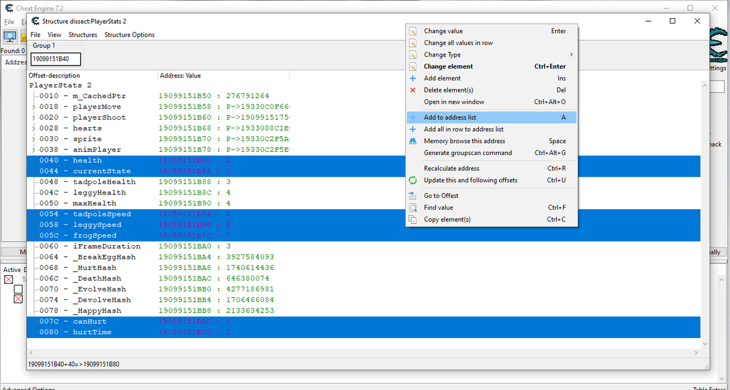Viewport: 730px width, 390px height.
Task: Open the View menu of Structure dissect
Action: click(x=54, y=35)
